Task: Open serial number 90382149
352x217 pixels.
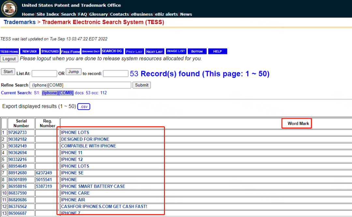Action: [x=18, y=146]
